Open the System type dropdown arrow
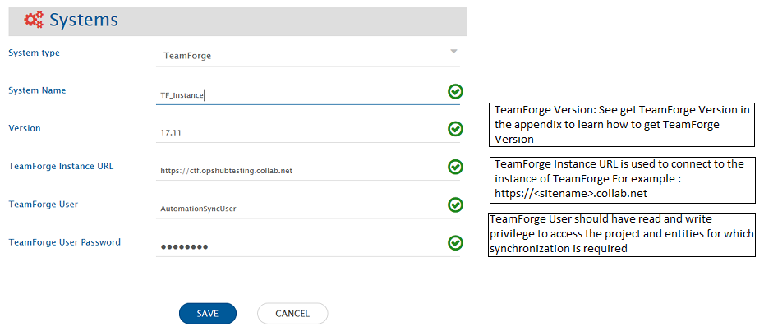The image size is (764, 331). 453,52
